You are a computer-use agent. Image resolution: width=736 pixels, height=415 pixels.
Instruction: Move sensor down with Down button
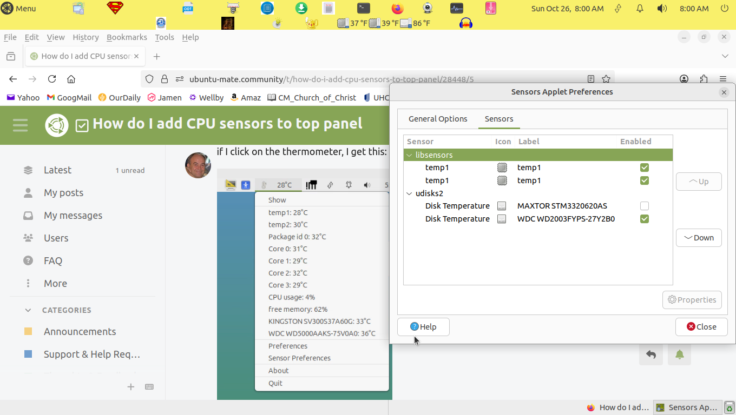point(698,238)
